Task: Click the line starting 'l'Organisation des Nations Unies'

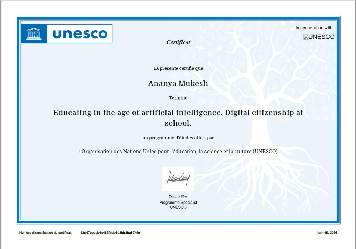Action: pos(178,151)
